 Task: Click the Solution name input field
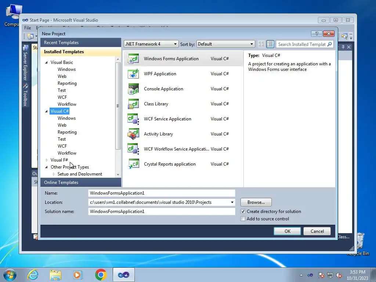click(x=162, y=211)
